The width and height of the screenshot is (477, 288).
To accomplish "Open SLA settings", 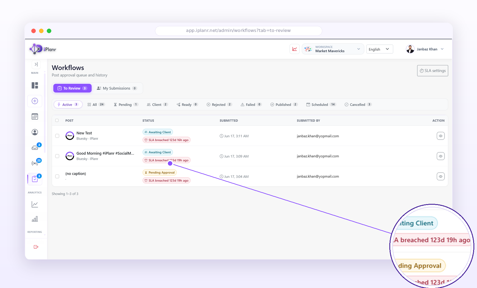I will (x=433, y=71).
